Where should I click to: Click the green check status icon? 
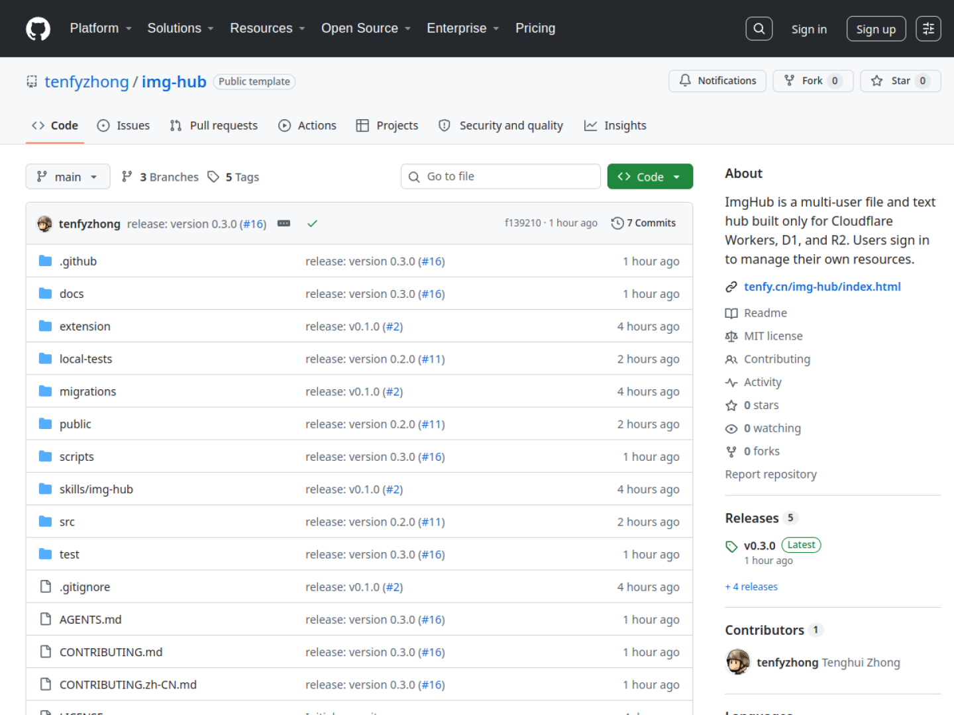tap(312, 223)
